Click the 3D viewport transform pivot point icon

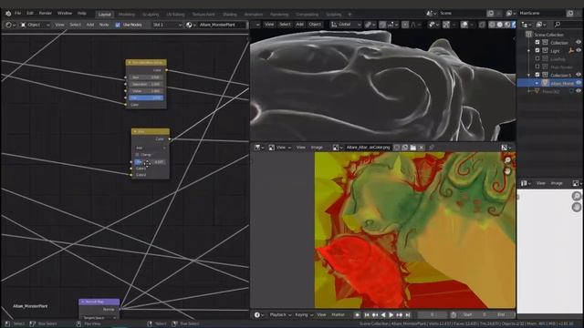point(369,25)
